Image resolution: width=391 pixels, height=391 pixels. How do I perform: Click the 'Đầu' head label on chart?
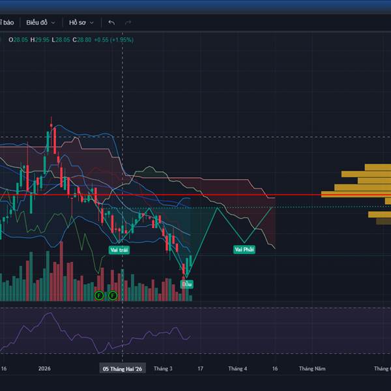click(187, 284)
